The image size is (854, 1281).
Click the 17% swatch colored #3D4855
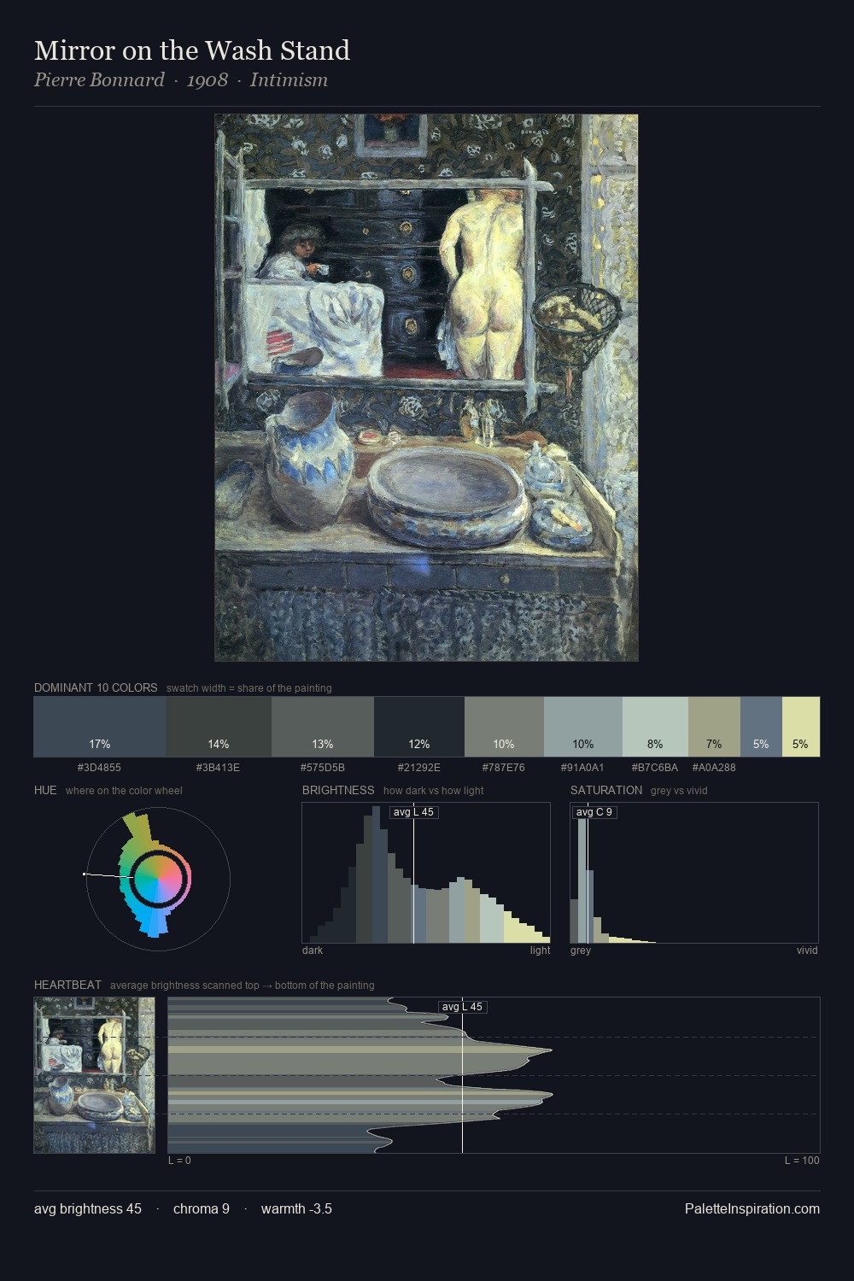(100, 727)
